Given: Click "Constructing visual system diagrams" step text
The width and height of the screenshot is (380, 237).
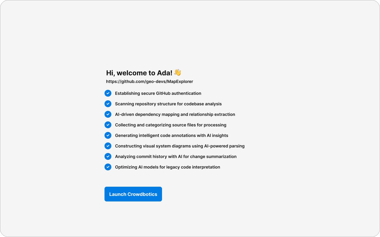Looking at the screenshot, I should tap(180, 146).
